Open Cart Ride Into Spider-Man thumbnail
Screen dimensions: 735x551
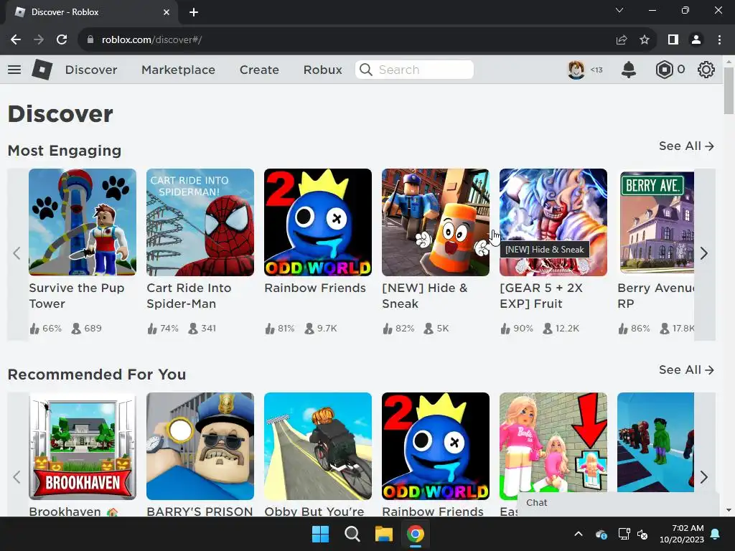(x=200, y=222)
